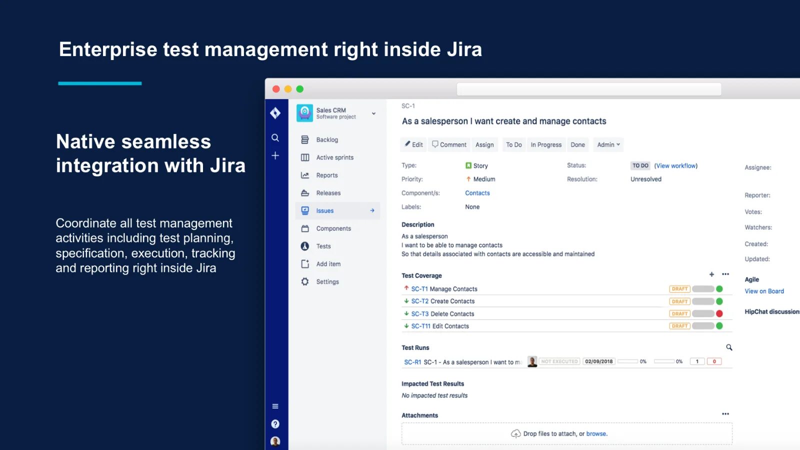Click the issue title about managing contacts
Screen dimensions: 800x450
[x=504, y=121]
